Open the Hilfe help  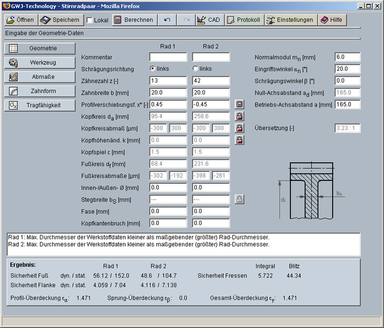click(331, 20)
